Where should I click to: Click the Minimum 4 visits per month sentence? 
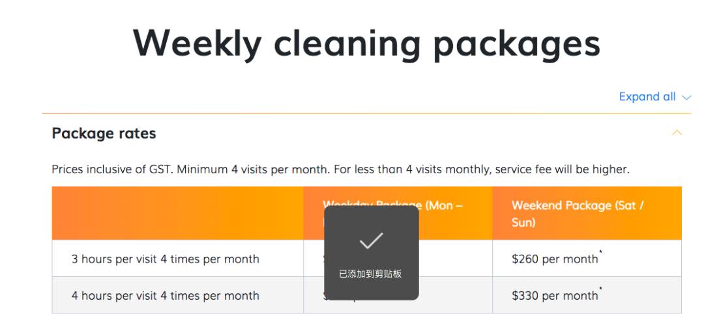273,169
